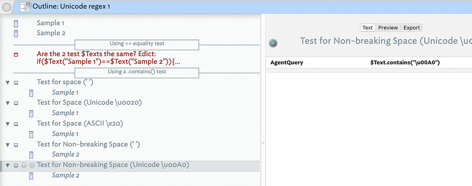The image size is (472, 186).
Task: Click the down-arrow icon on the selected agent row
Action: [24, 165]
